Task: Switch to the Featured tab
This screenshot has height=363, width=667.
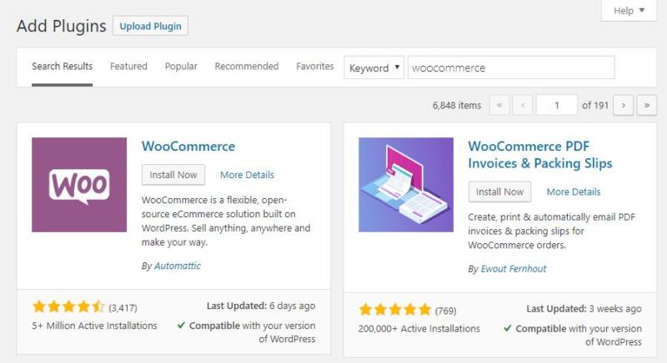Action: tap(128, 67)
